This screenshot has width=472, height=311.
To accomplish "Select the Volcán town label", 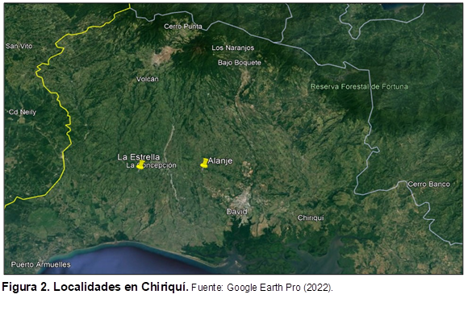I will coord(147,79).
